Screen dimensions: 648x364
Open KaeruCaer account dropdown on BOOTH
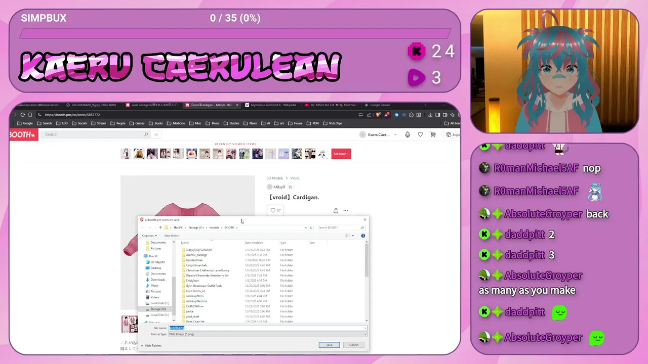(379, 134)
